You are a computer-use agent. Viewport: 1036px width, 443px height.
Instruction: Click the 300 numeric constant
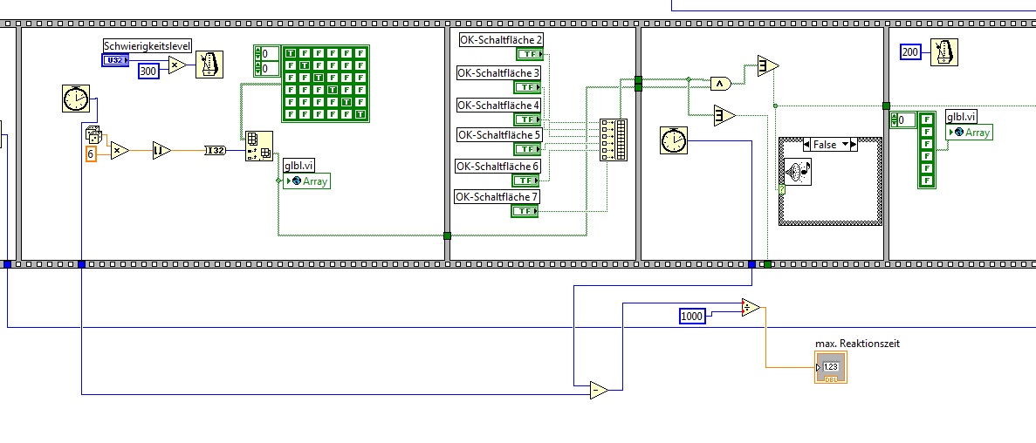[148, 71]
